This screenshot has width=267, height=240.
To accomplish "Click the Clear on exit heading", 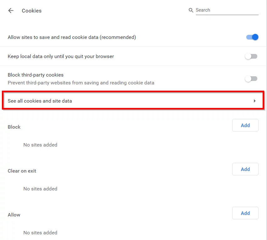I will (22, 171).
